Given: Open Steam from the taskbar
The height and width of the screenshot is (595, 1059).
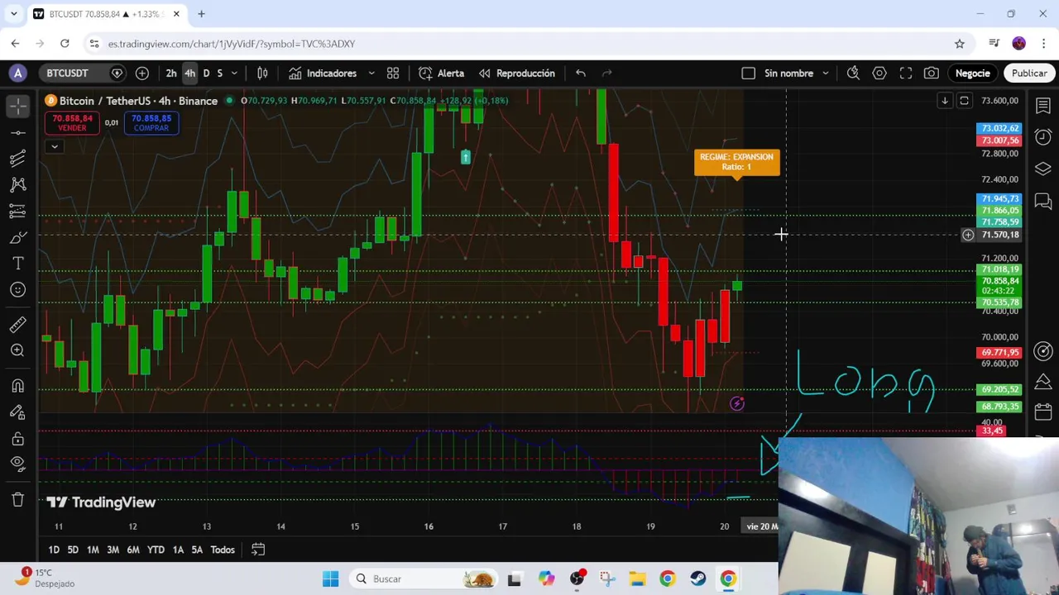Looking at the screenshot, I should [x=697, y=579].
